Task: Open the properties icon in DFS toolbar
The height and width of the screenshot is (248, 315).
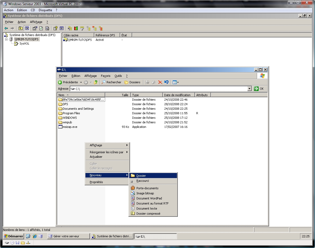Action: click(x=35, y=28)
